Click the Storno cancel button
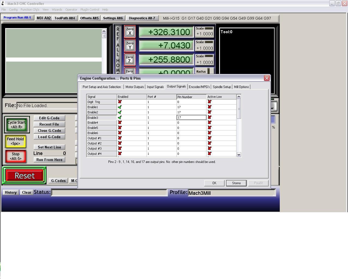The image size is (348, 279). (x=236, y=183)
